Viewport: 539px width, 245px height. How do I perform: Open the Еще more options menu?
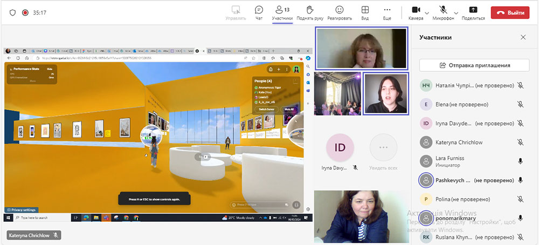tap(387, 13)
